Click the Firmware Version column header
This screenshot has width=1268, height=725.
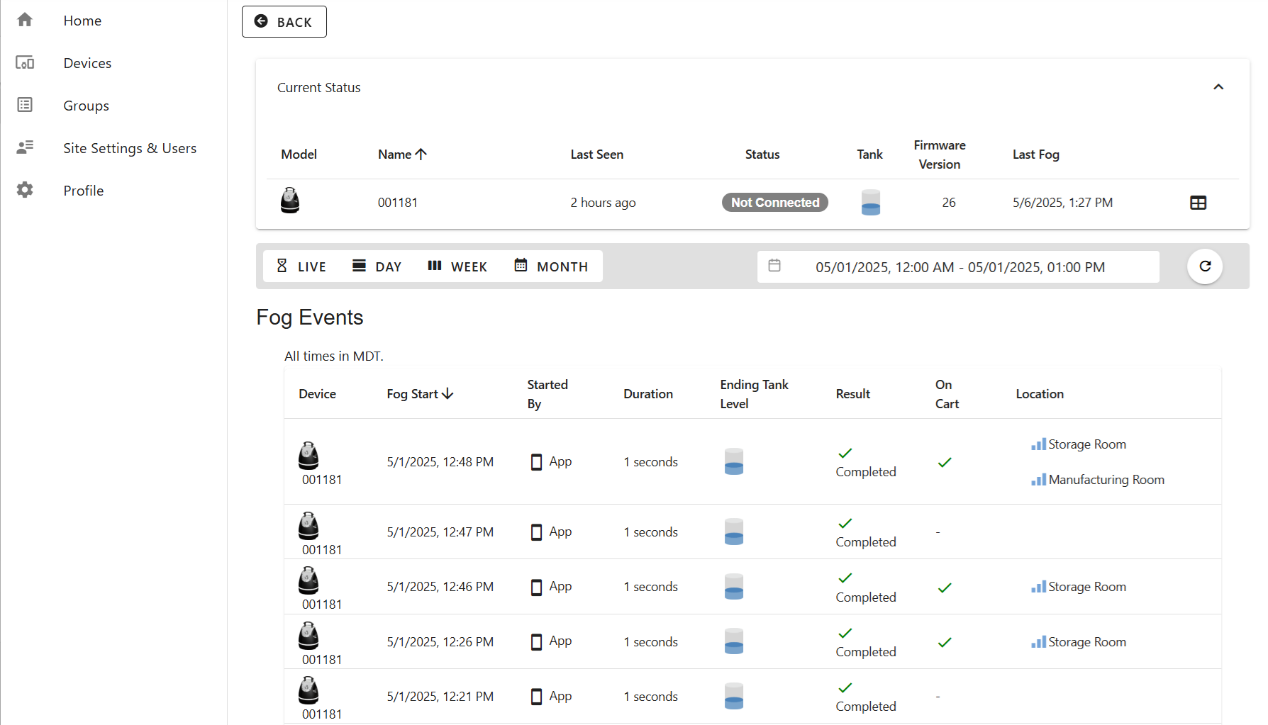[940, 154]
